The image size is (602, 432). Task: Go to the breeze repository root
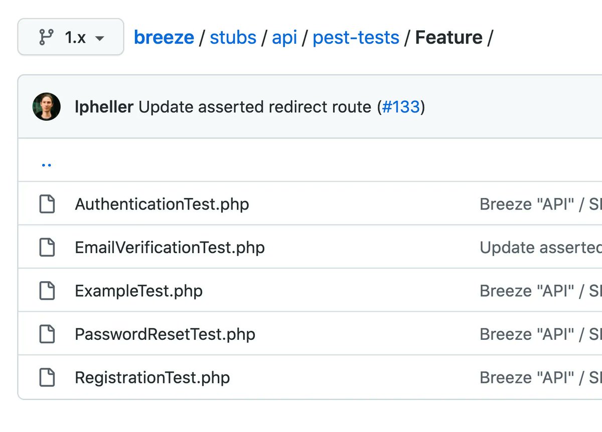pos(164,37)
